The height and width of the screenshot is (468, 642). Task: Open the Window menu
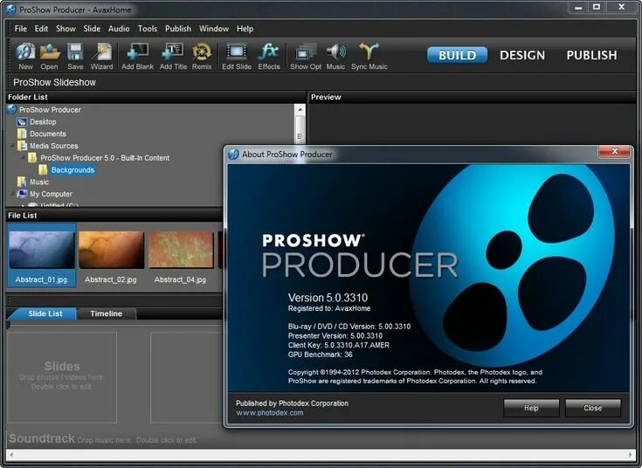[214, 29]
